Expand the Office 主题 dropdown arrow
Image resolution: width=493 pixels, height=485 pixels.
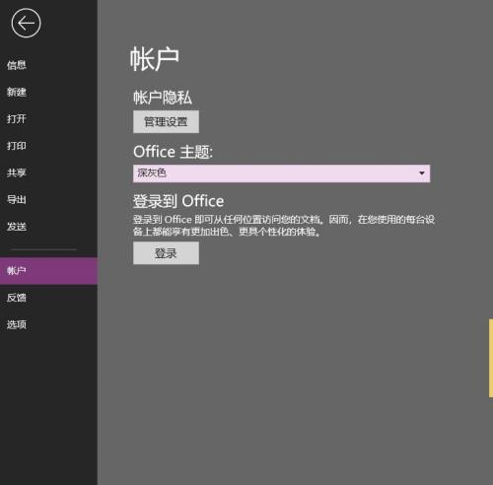(422, 173)
